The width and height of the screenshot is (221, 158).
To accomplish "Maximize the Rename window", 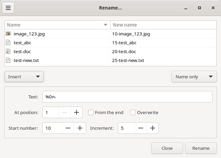I will [199, 8].
